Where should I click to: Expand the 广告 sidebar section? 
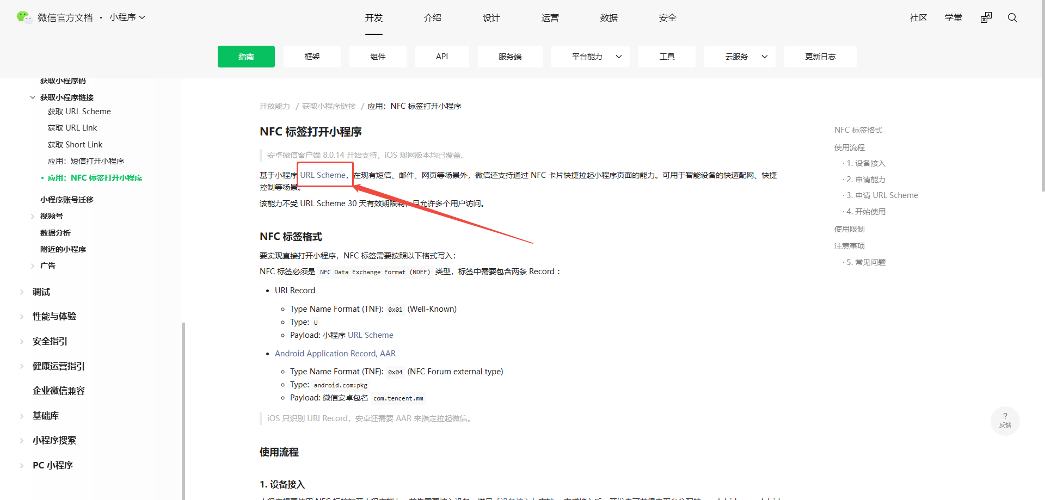(x=33, y=266)
